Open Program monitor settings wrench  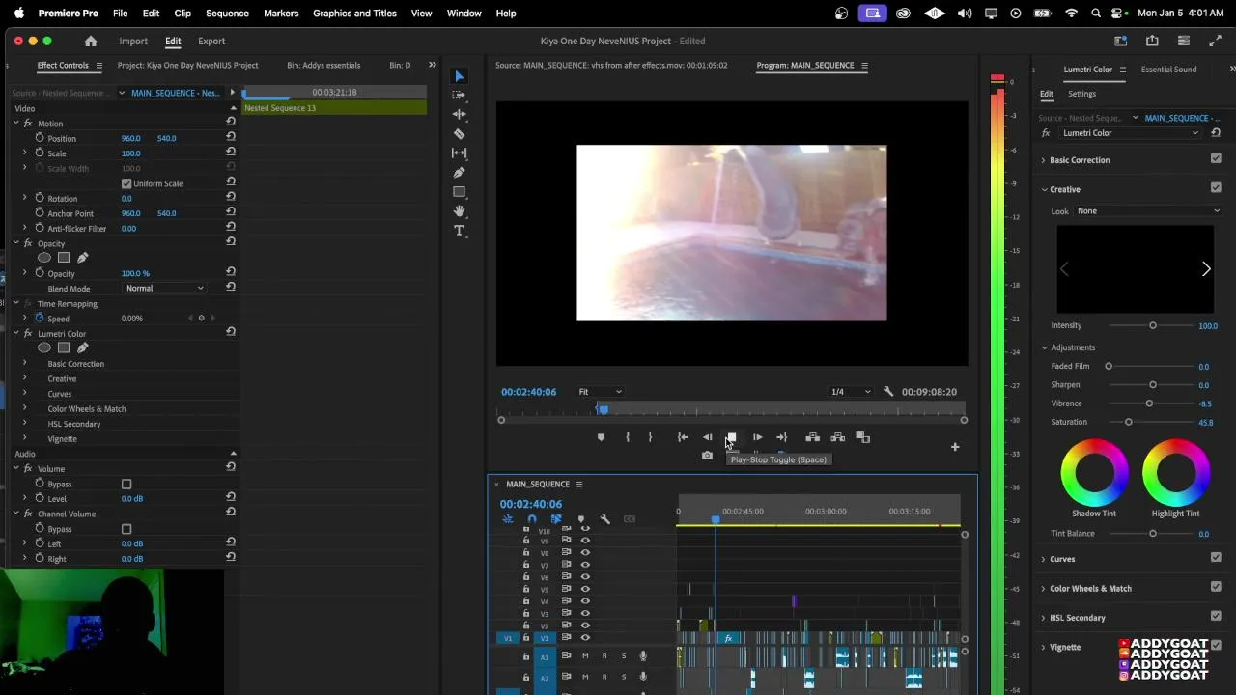tap(888, 392)
